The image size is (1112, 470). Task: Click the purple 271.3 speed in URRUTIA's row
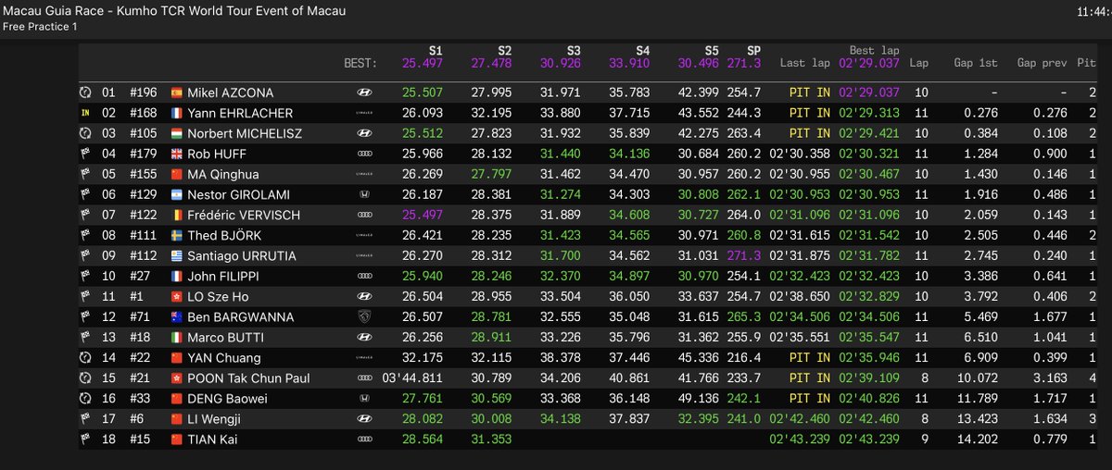pyautogui.click(x=745, y=256)
